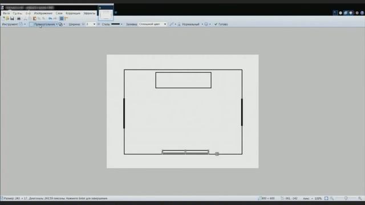
Task: Click the fit-to-window zoom icon
Action: [x=326, y=198]
